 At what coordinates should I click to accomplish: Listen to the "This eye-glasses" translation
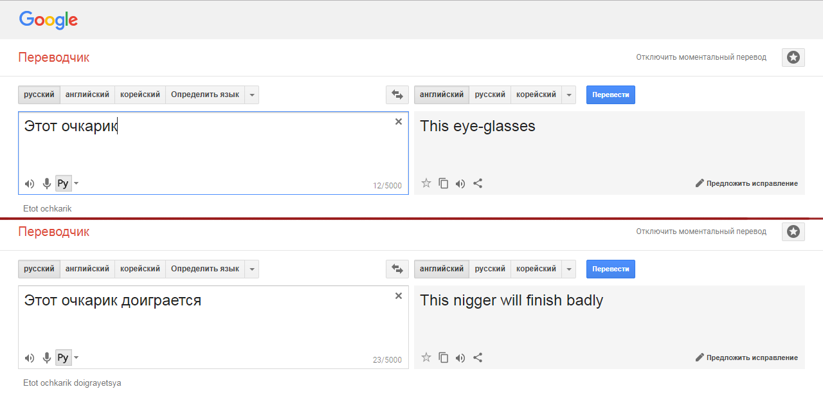click(x=460, y=183)
